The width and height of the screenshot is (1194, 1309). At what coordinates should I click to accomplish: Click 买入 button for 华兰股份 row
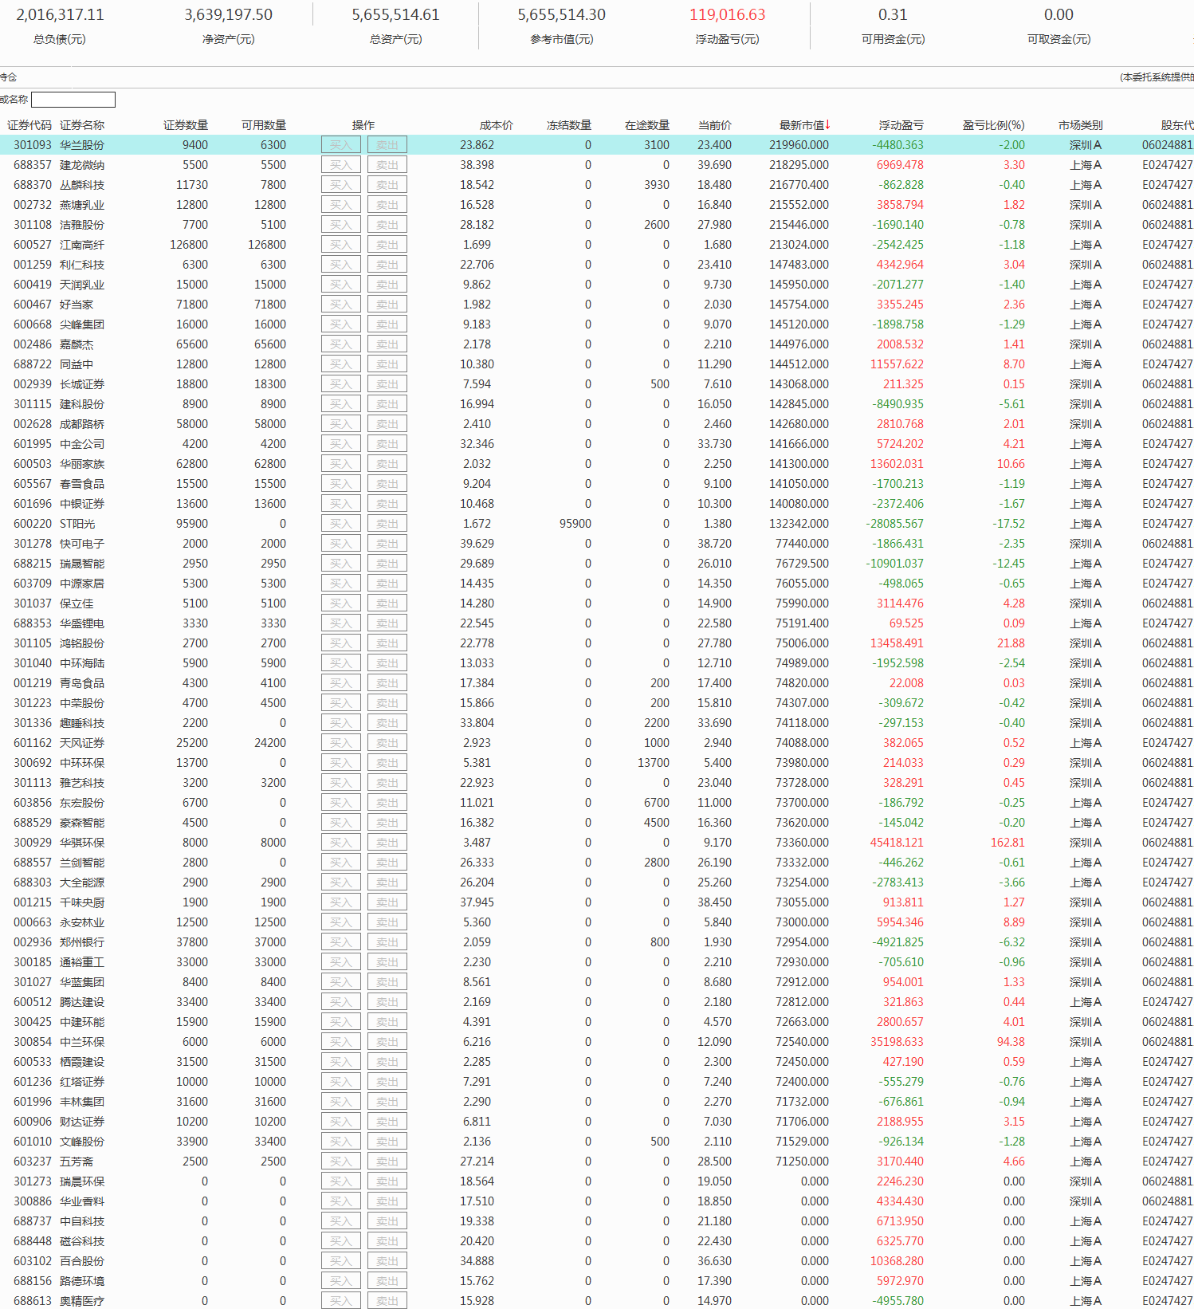(x=340, y=145)
